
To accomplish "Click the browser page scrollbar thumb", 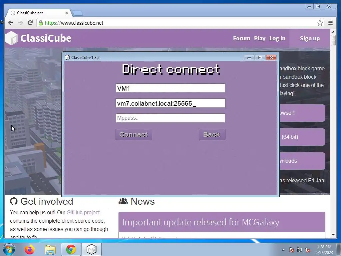I will pos(333,40).
